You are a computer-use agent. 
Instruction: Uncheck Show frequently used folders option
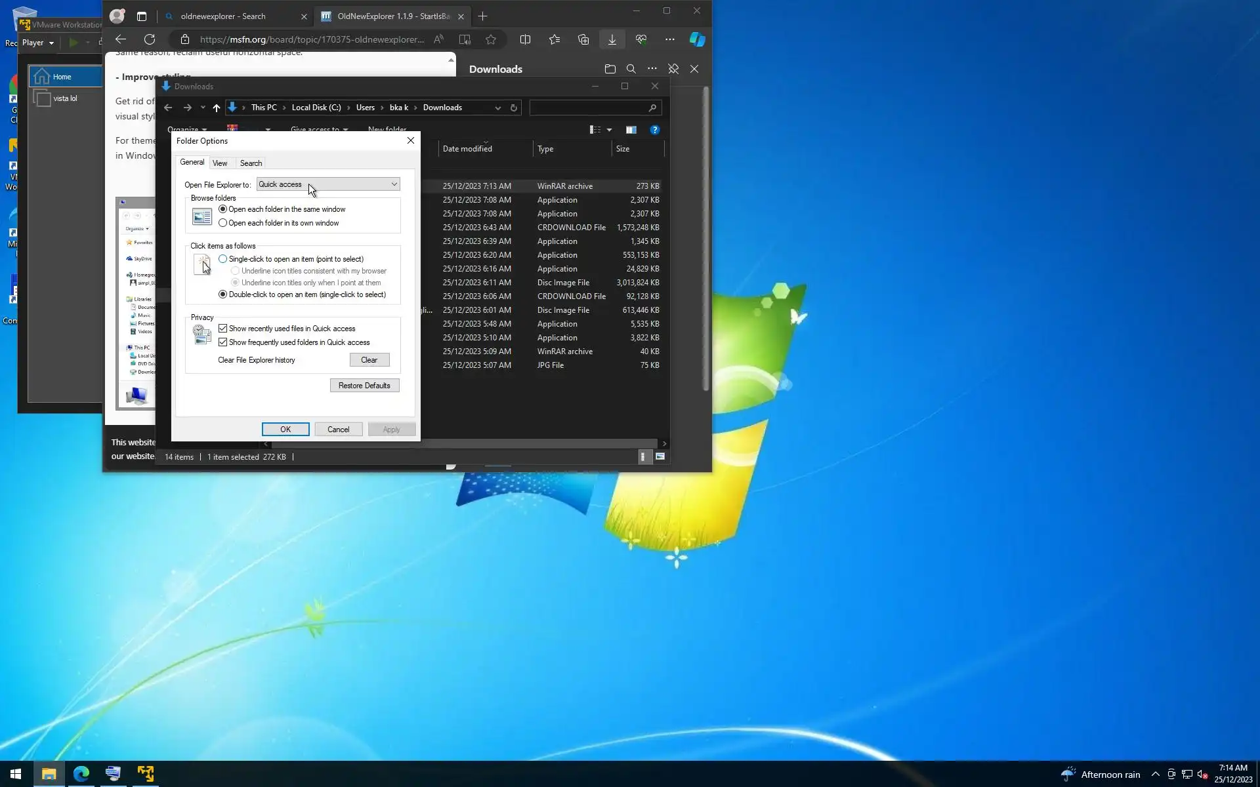coord(223,342)
